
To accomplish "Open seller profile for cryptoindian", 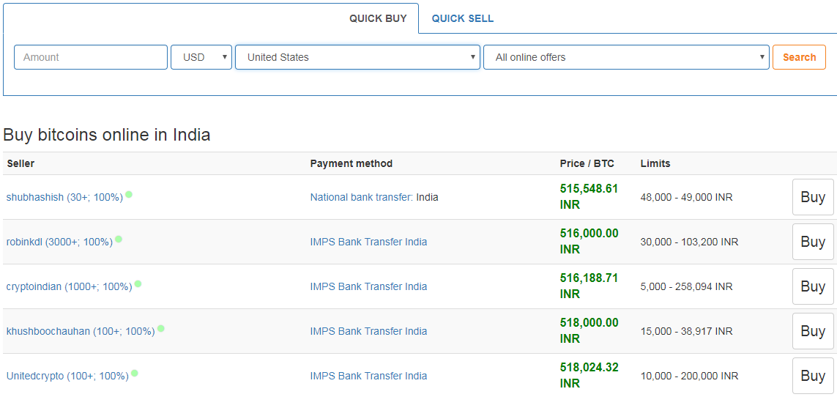I will (69, 286).
